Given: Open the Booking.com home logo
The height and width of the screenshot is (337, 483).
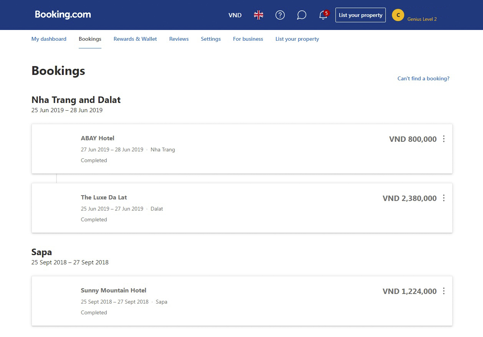Looking at the screenshot, I should tap(63, 15).
